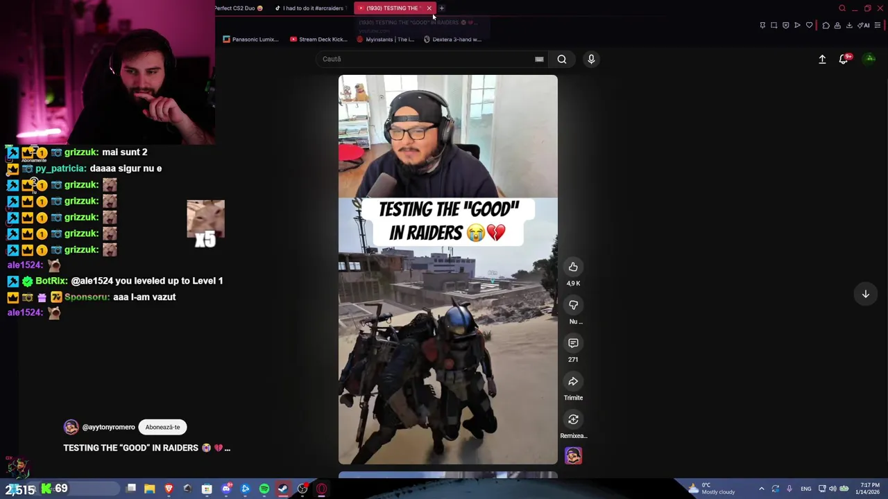Open Discord from the taskbar
The height and width of the screenshot is (499, 888).
point(226,489)
